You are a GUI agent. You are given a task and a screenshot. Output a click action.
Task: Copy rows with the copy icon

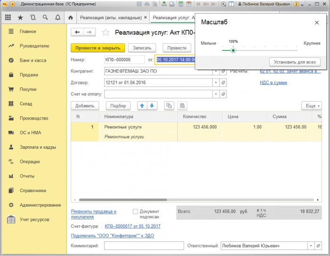coord(169,105)
